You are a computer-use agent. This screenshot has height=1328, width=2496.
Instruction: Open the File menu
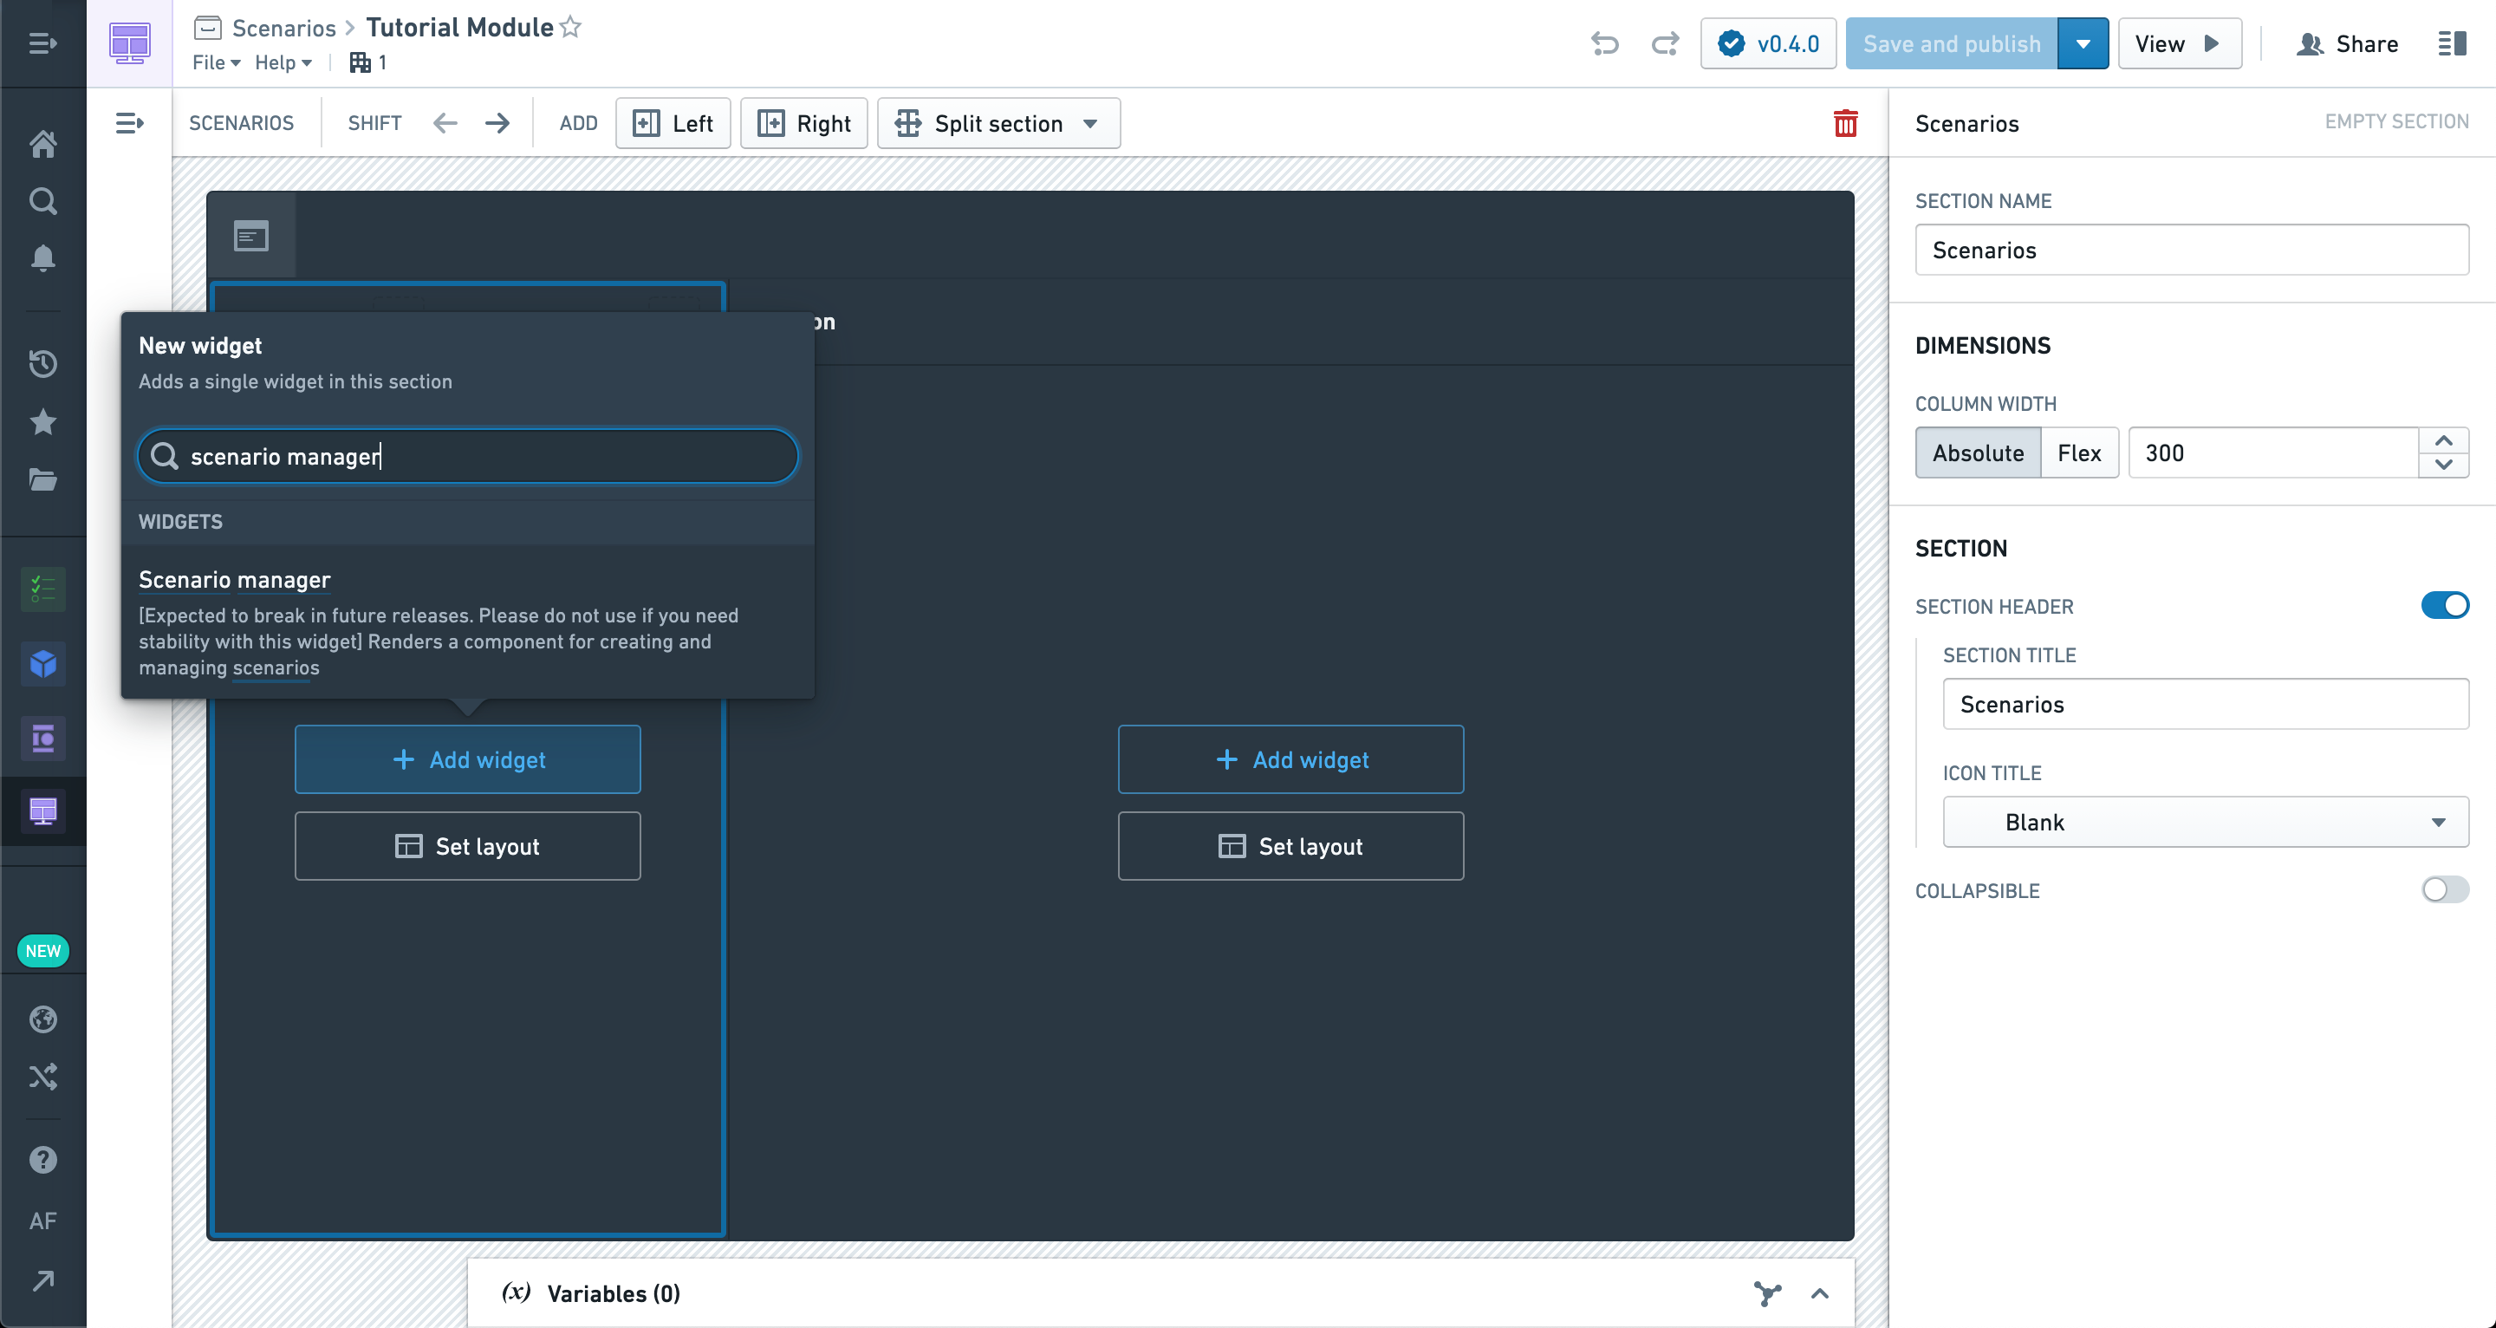[x=216, y=62]
